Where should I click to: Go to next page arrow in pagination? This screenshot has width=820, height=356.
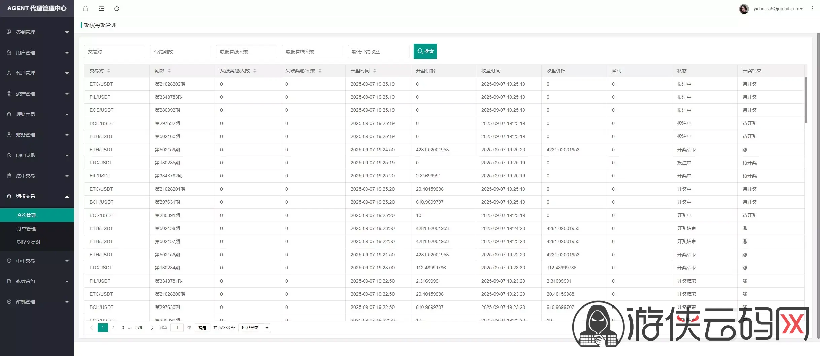(x=152, y=328)
